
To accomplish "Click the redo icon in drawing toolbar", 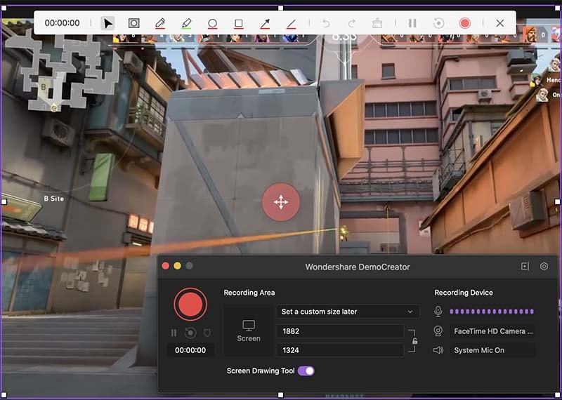I will click(x=352, y=23).
